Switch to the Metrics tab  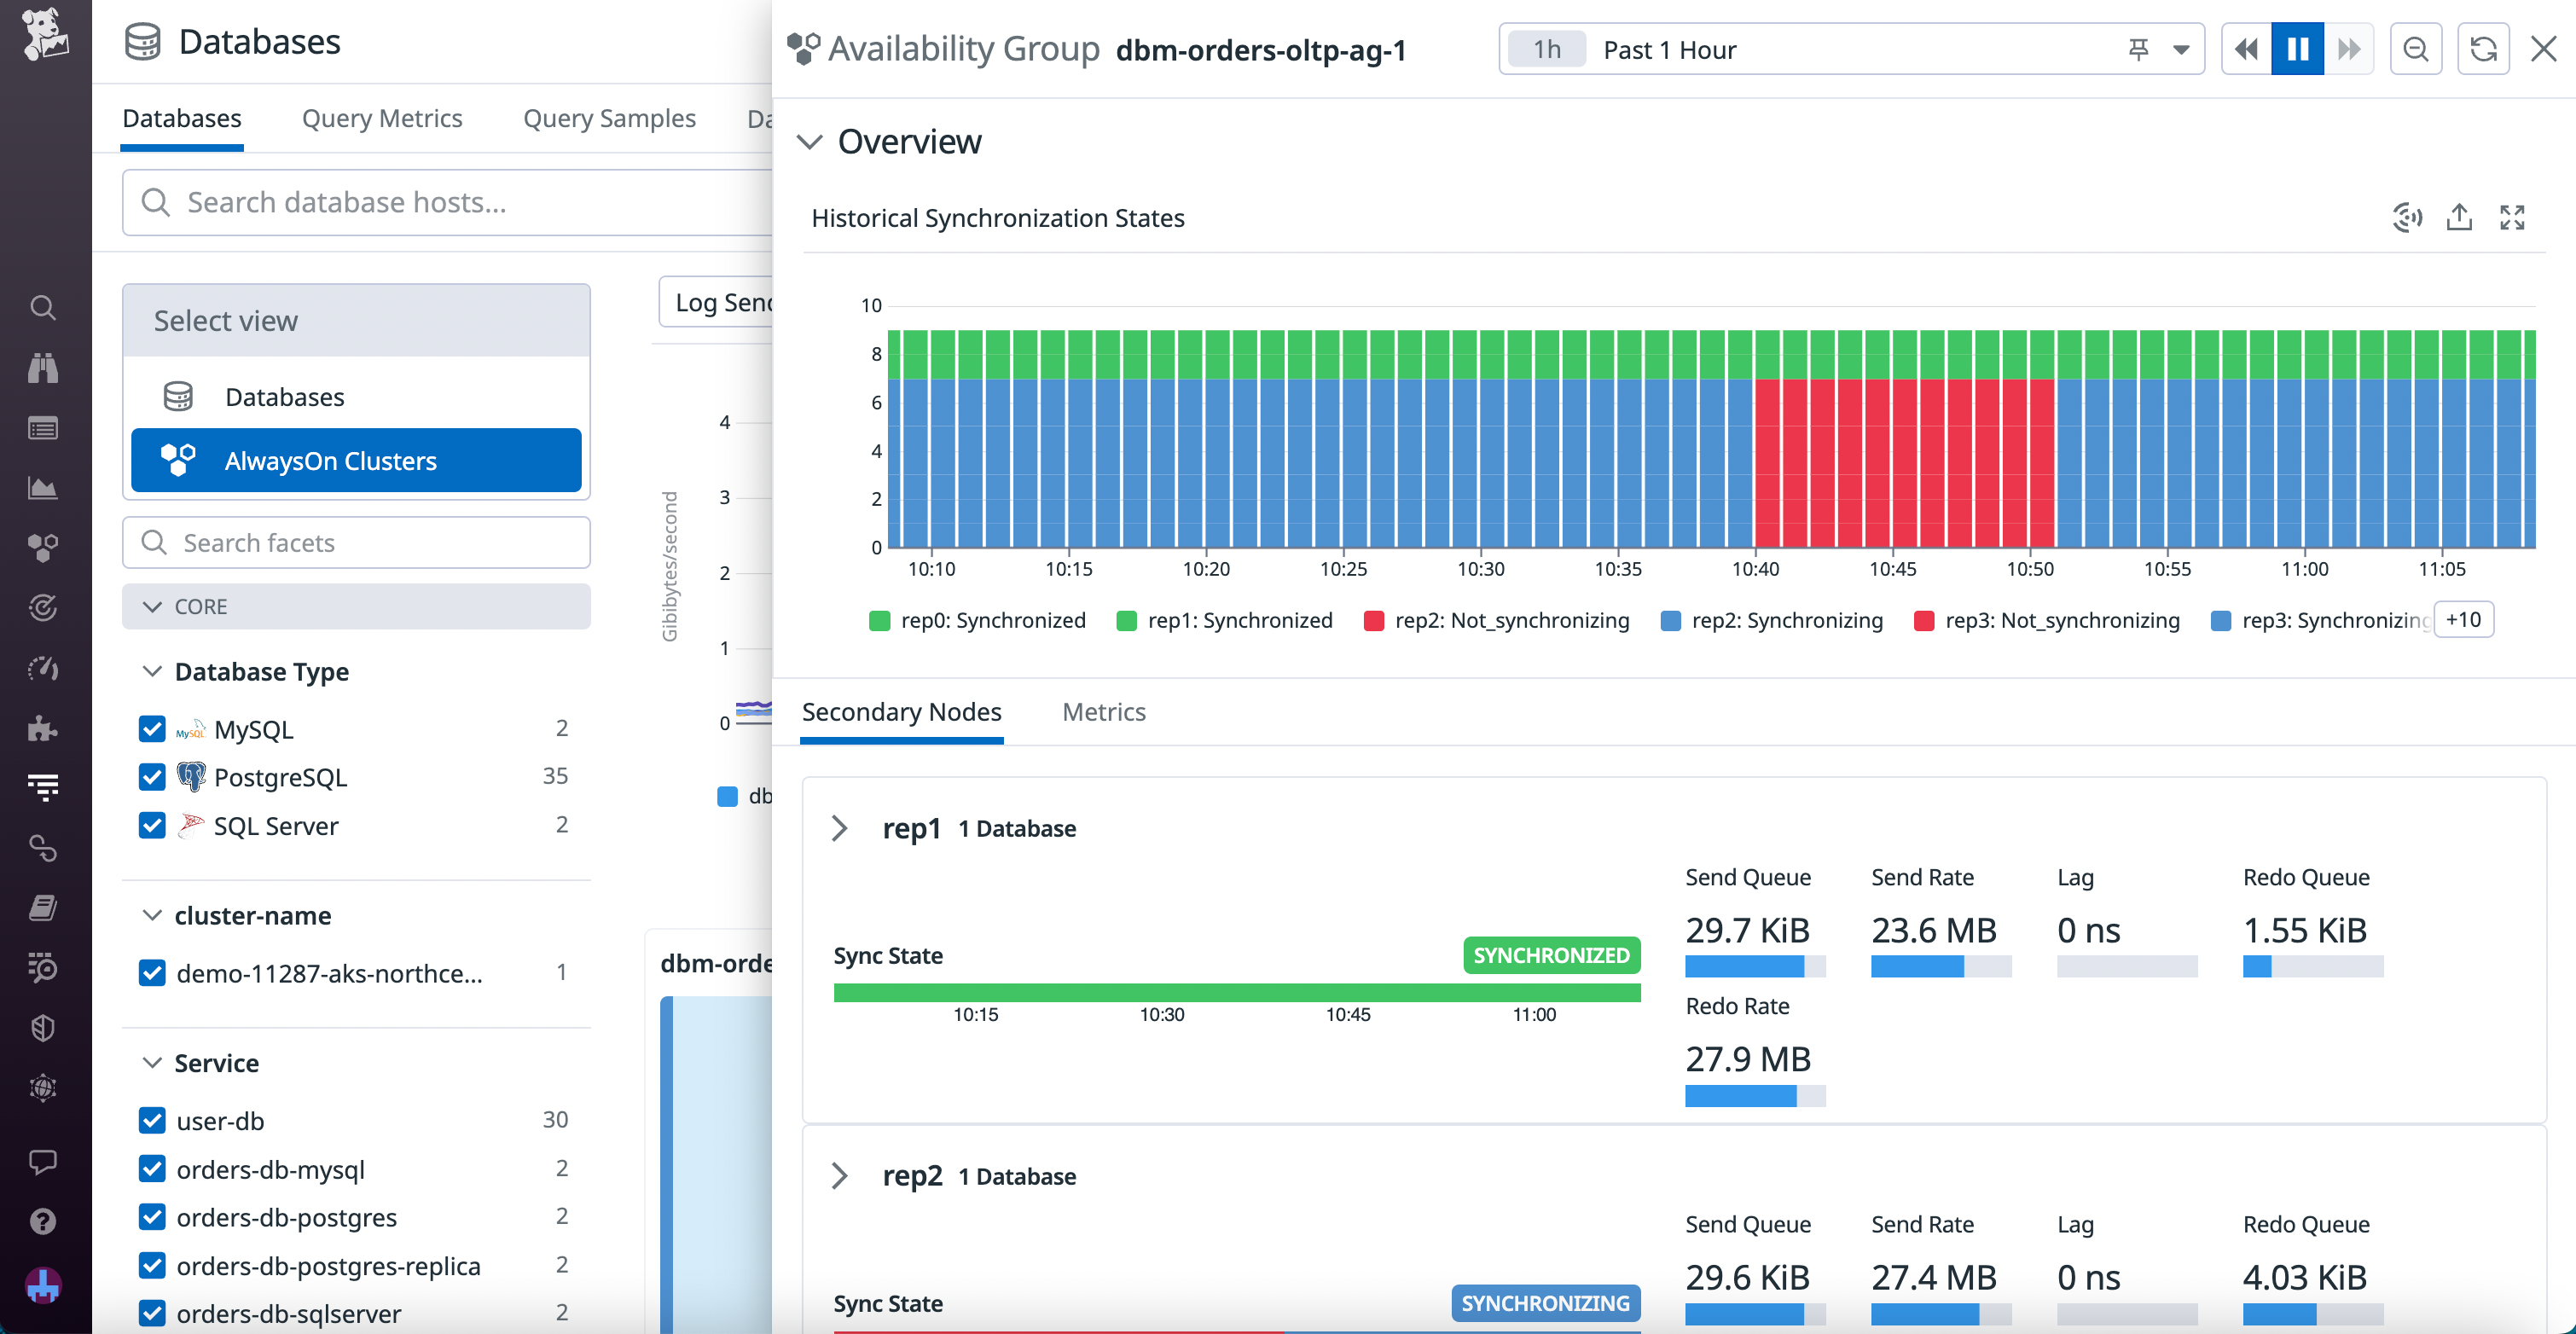[x=1104, y=712]
